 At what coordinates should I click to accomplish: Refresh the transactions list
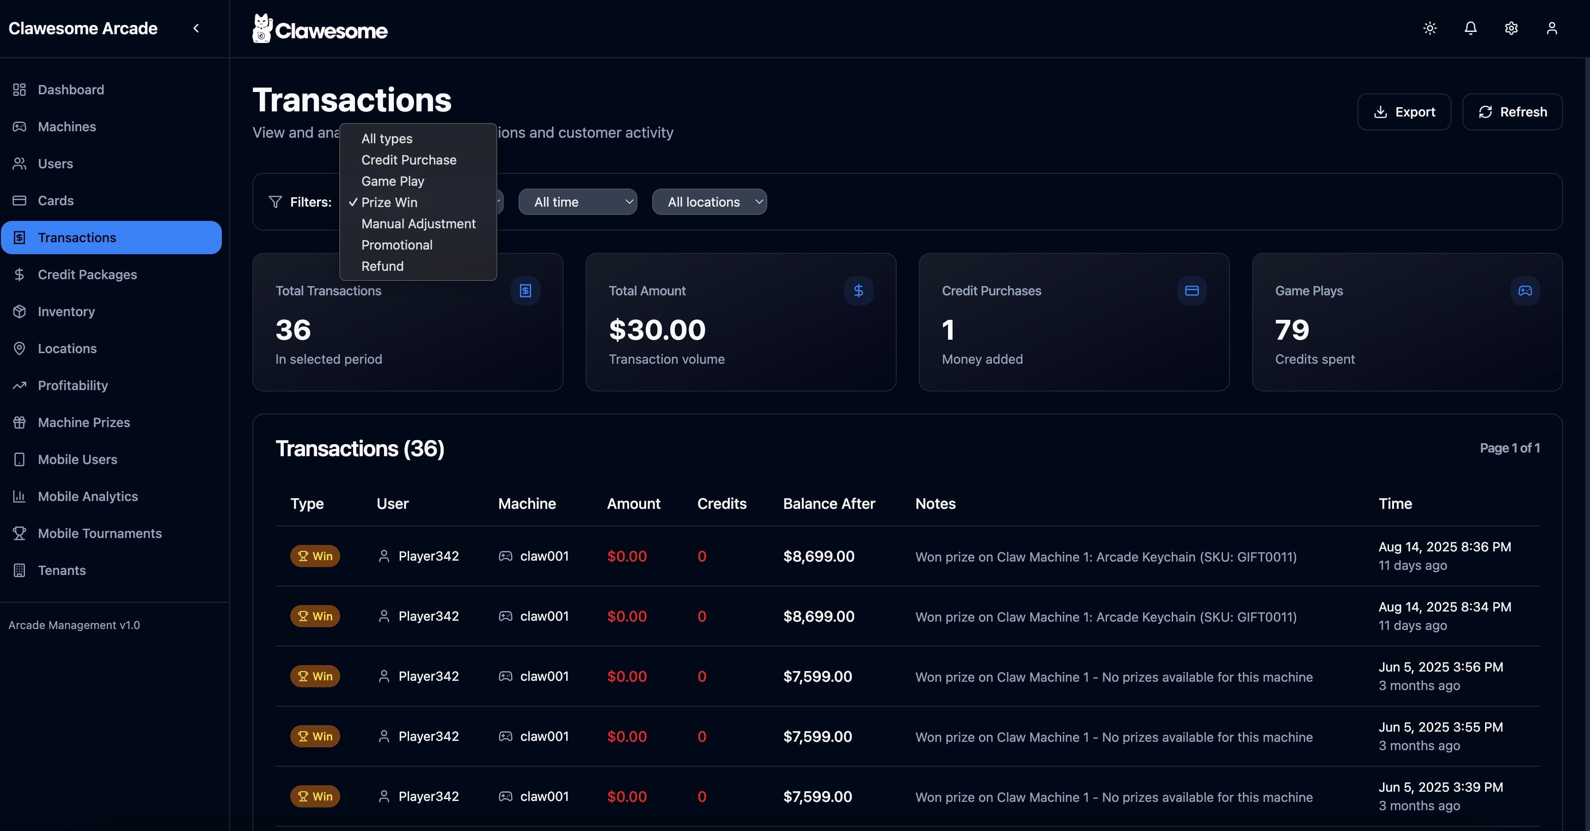(1512, 112)
